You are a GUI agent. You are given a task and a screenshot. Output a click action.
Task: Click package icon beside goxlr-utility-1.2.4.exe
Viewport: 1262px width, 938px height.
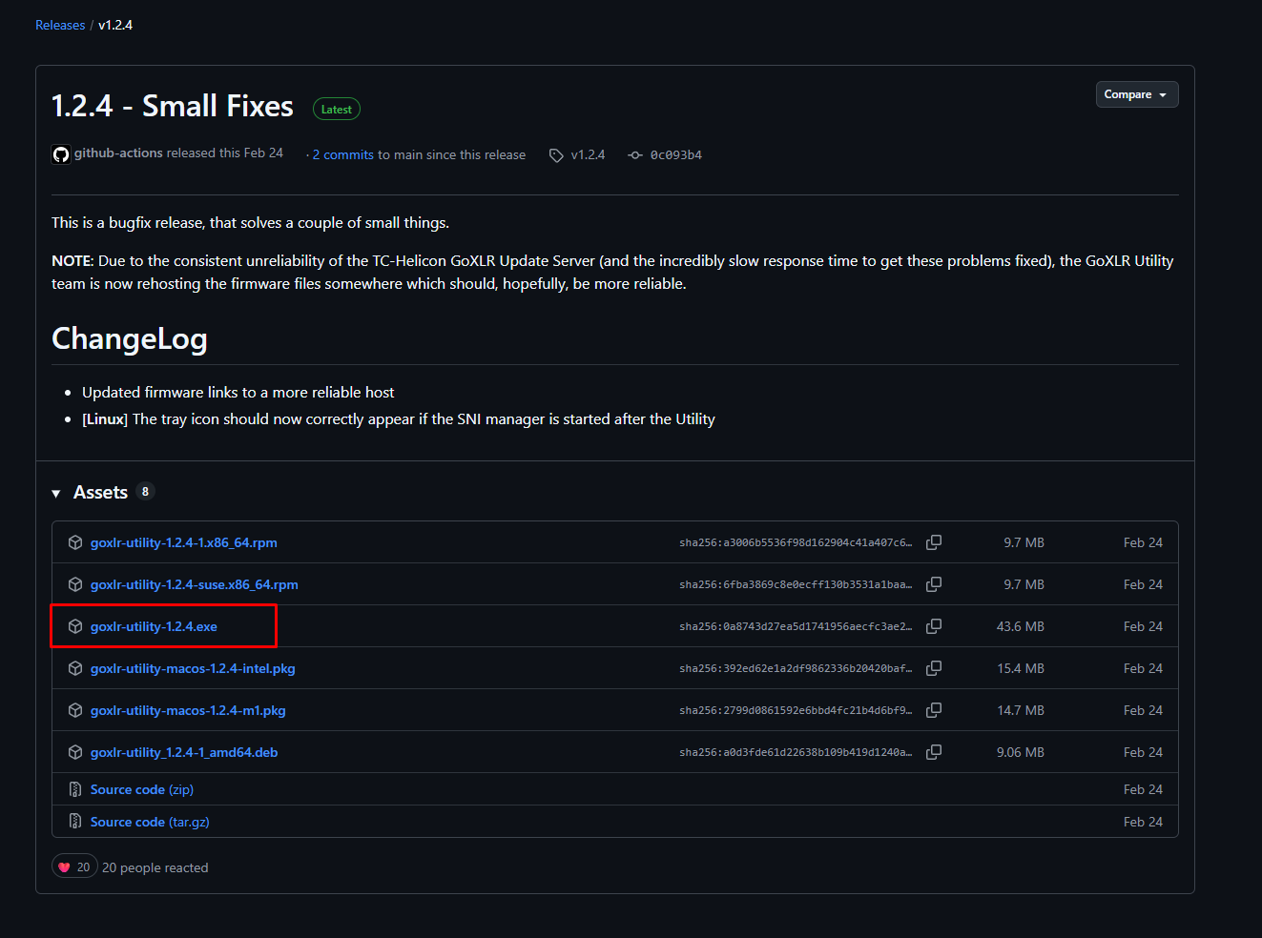tap(75, 626)
